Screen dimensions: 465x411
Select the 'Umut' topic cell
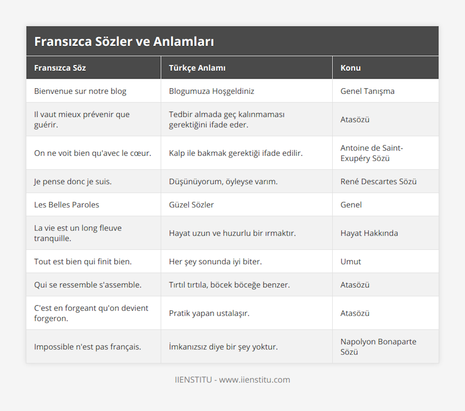351,261
